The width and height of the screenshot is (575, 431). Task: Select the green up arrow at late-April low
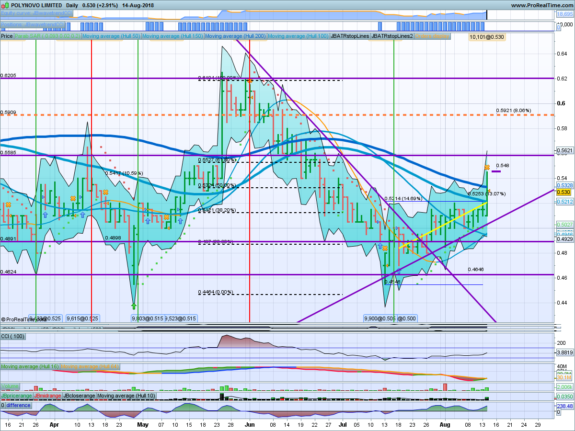point(134,306)
